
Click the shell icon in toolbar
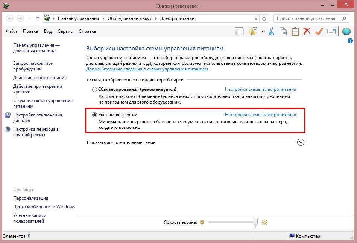346,31
